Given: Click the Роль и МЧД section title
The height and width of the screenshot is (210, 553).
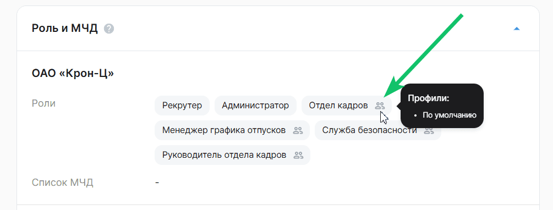Looking at the screenshot, I should (64, 29).
